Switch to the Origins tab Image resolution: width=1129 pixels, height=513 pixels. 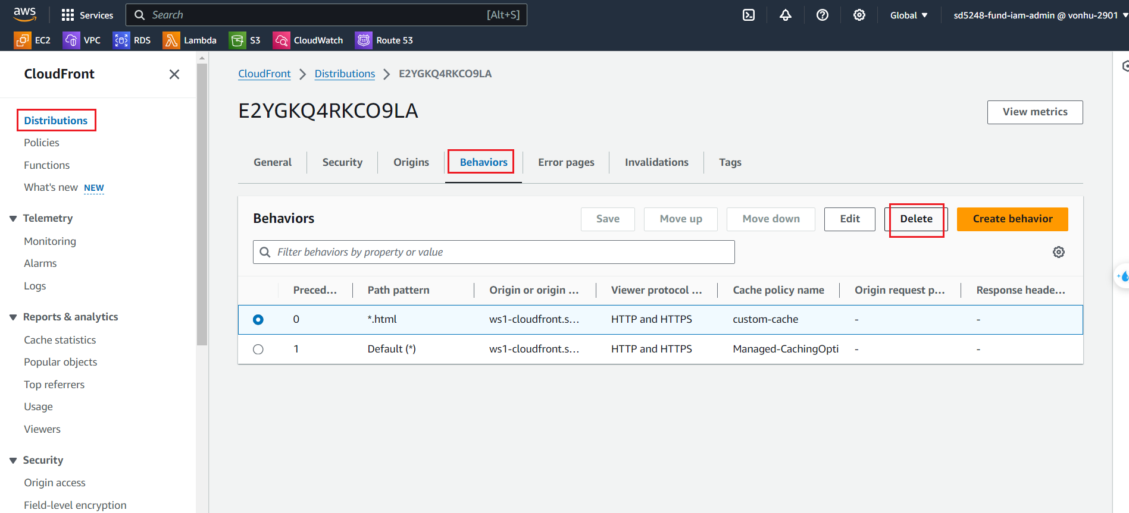coord(411,162)
